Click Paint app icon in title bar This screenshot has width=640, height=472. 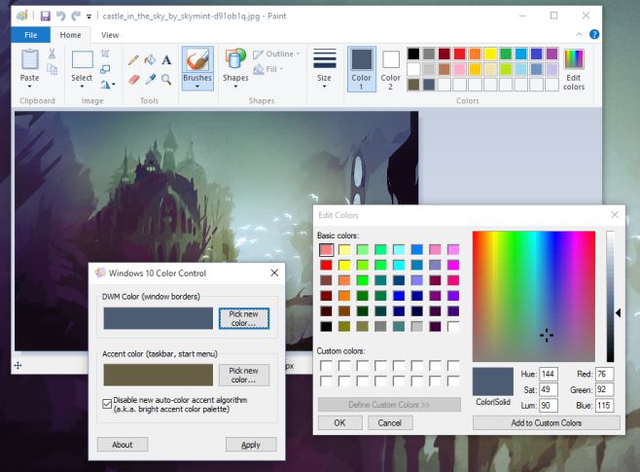(22, 16)
